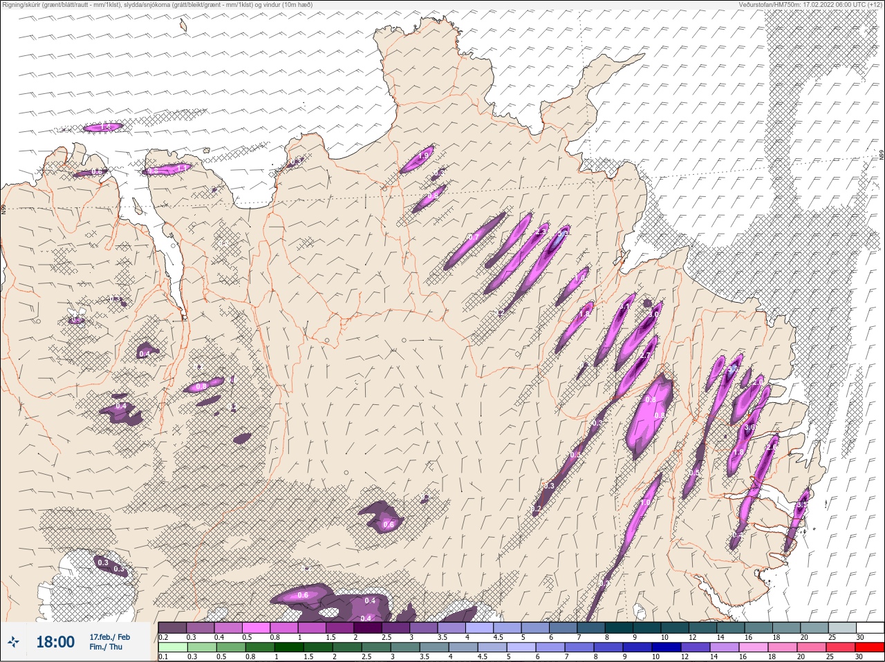Select the date text '17.feb./ Feb'

109,636
